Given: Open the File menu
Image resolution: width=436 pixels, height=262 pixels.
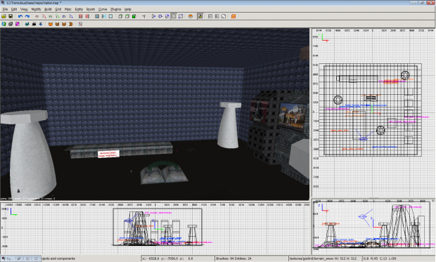Looking at the screenshot, I should click(5, 9).
